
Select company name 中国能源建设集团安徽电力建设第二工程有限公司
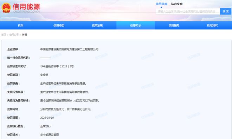coord(69,49)
